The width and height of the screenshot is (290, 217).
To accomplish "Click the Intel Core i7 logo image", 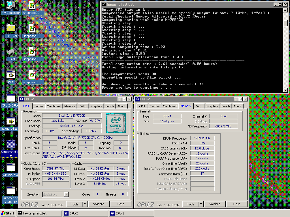I will [x=116, y=123].
